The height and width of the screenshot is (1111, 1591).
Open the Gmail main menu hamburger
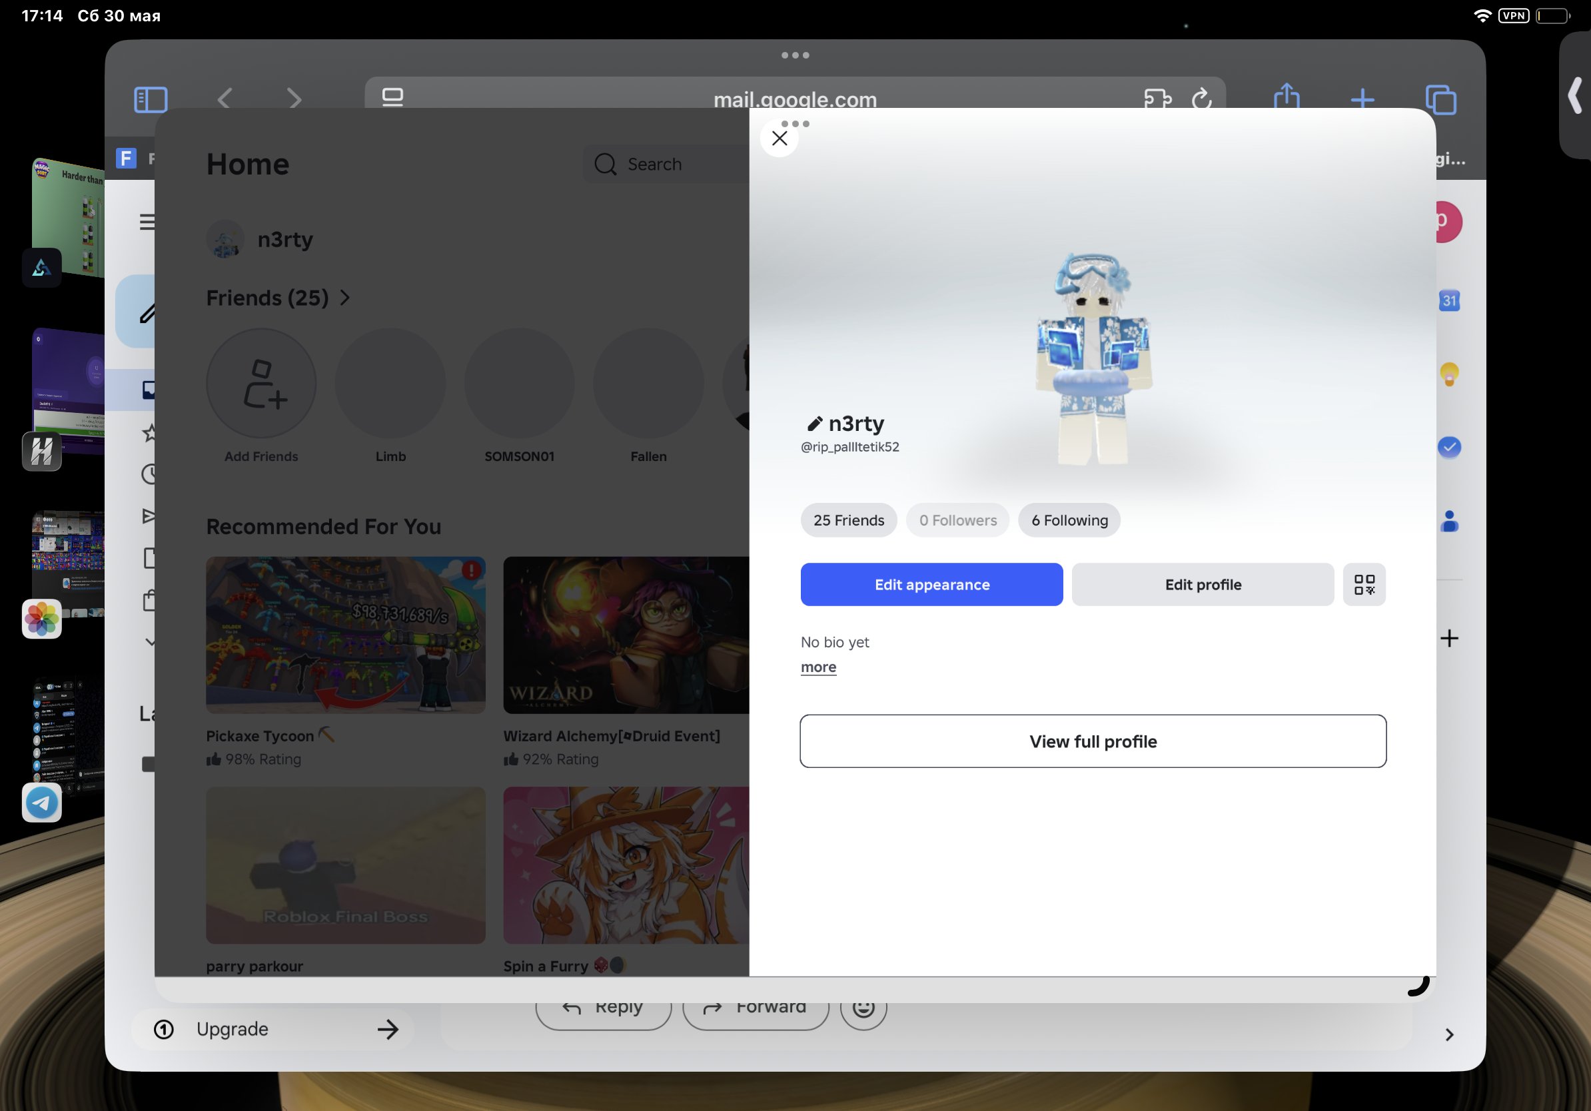click(146, 222)
